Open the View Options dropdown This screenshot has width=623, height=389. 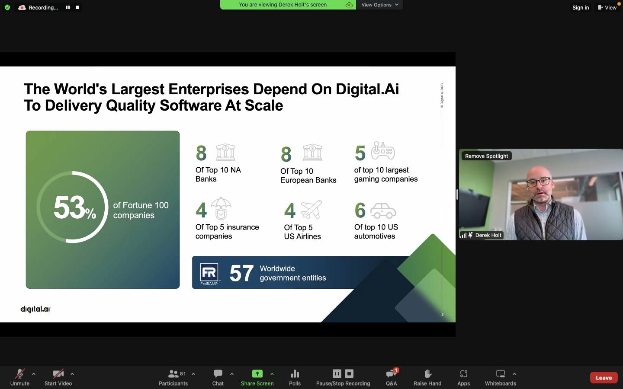pos(379,5)
